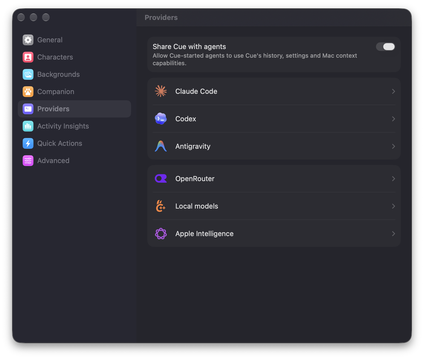Click the OpenRouter logo icon
424x359 pixels.
(x=161, y=178)
